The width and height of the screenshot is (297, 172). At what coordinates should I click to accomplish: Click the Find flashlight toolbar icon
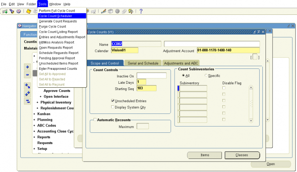coord(12,11)
